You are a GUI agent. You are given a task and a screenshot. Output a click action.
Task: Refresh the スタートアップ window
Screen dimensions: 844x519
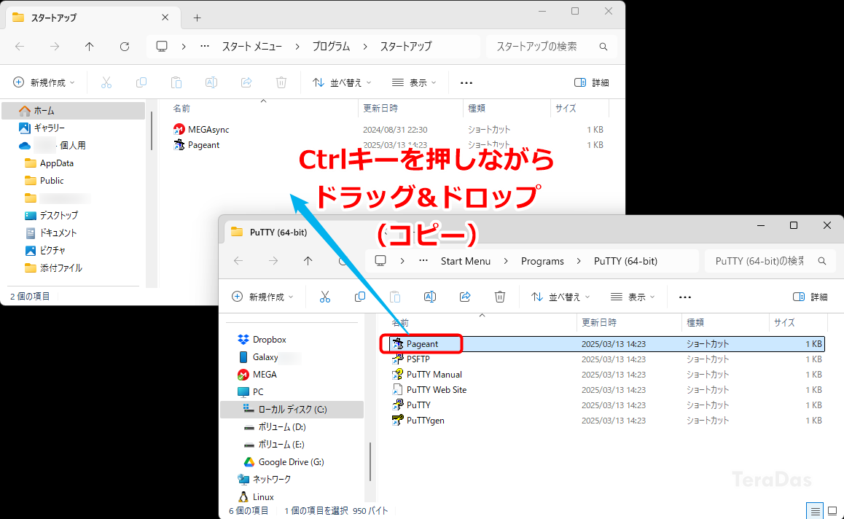[x=125, y=47]
